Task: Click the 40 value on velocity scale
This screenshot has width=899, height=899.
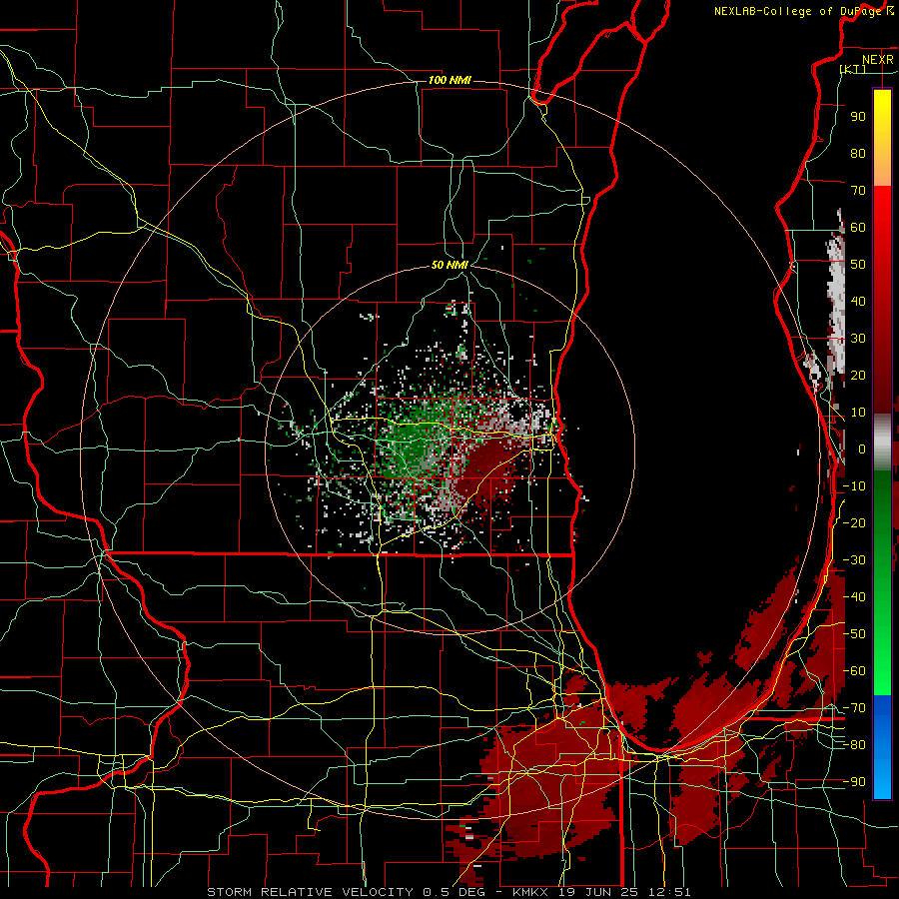Action: [x=858, y=302]
